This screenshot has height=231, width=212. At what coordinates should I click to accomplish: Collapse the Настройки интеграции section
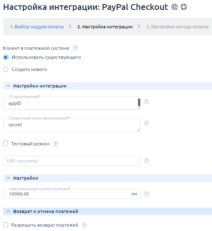(x=8, y=86)
